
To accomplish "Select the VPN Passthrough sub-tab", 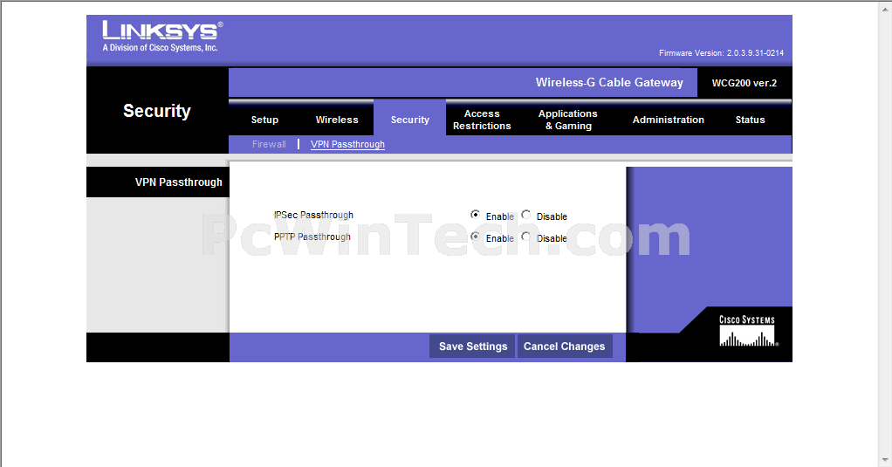I will [347, 145].
